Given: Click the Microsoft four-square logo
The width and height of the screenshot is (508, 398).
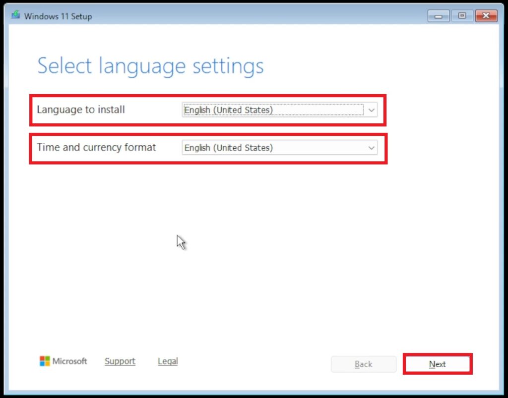Looking at the screenshot, I should coord(45,361).
